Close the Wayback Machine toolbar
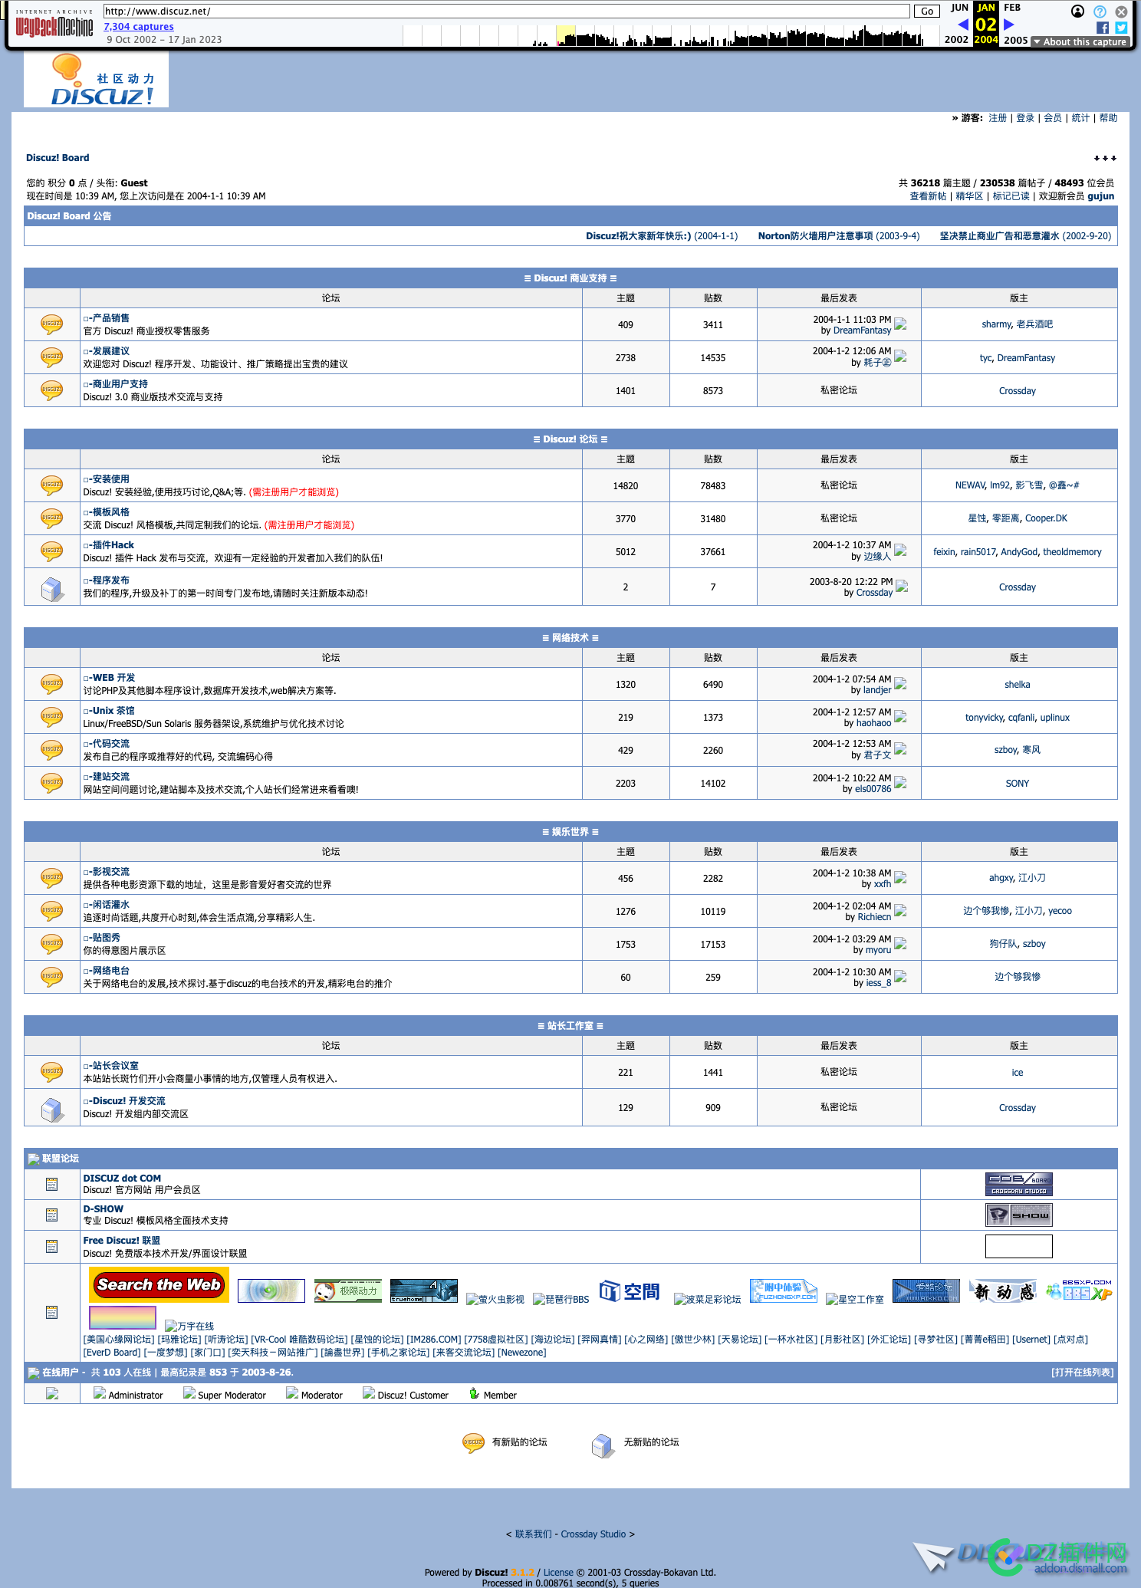The image size is (1141, 1588). tap(1121, 11)
